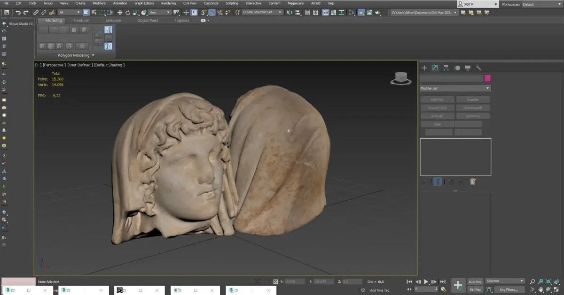564x295 pixels.
Task: Click the Undo arrow in the main toolbar
Action: click(x=18, y=13)
